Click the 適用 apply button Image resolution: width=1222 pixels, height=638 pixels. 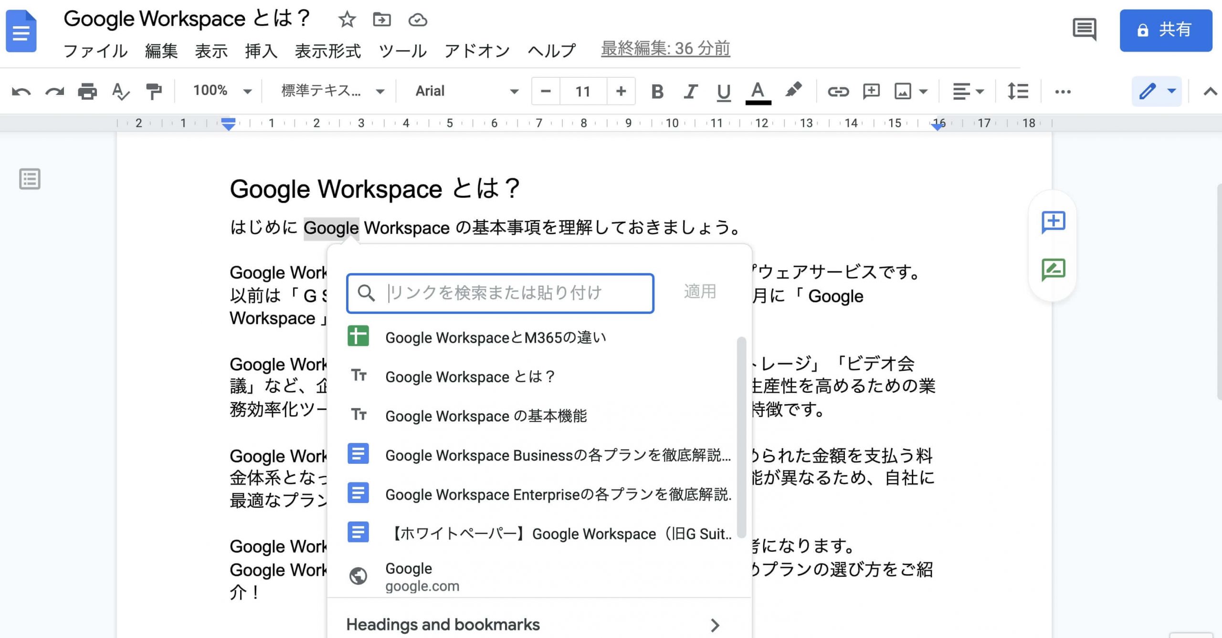700,292
